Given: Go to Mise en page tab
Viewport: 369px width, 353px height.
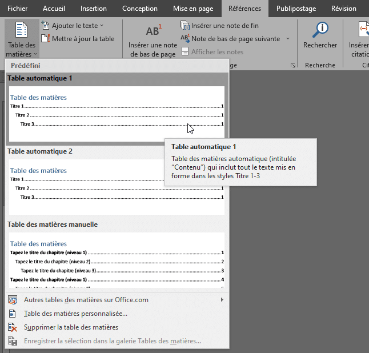Looking at the screenshot, I should 193,9.
